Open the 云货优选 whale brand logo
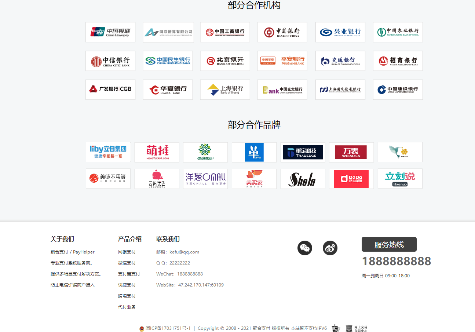 click(157, 179)
